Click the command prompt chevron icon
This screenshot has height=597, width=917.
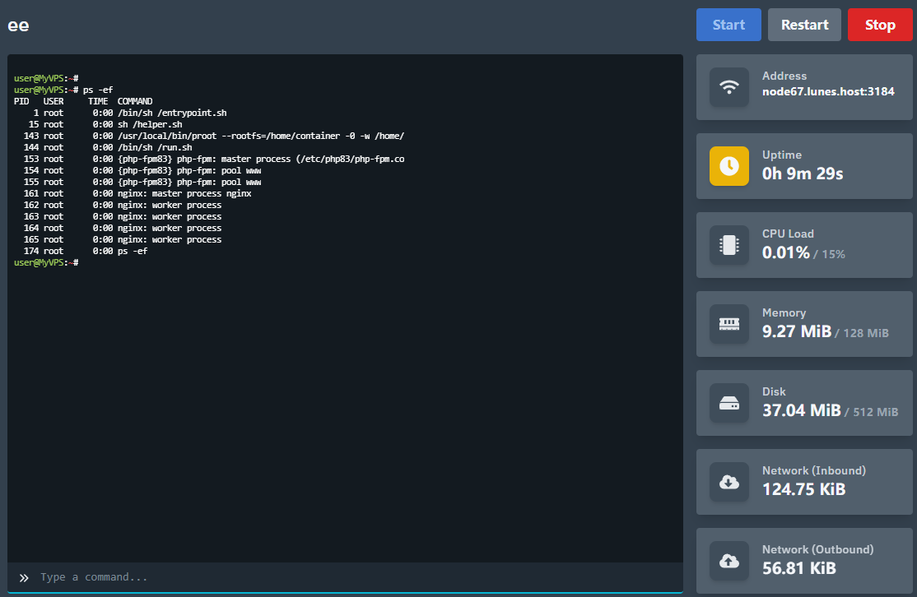24,577
